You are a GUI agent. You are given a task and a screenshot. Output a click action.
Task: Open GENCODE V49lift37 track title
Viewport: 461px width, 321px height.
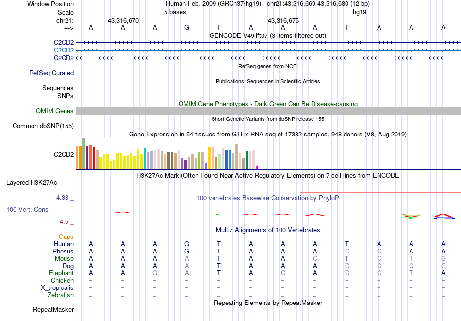268,35
